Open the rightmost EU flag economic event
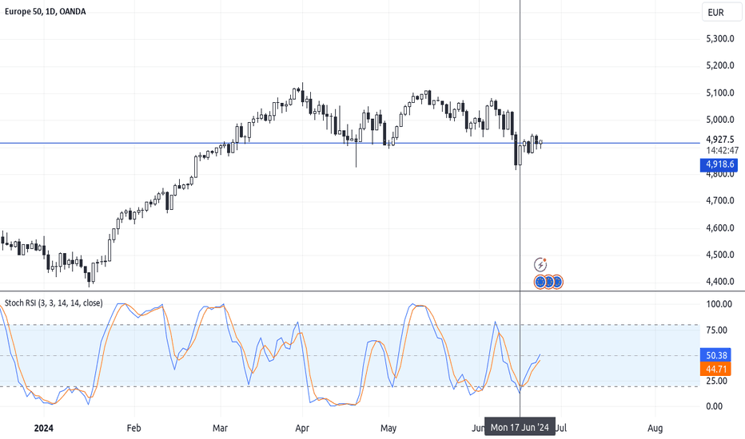Image resolution: width=745 pixels, height=439 pixels. (x=557, y=282)
